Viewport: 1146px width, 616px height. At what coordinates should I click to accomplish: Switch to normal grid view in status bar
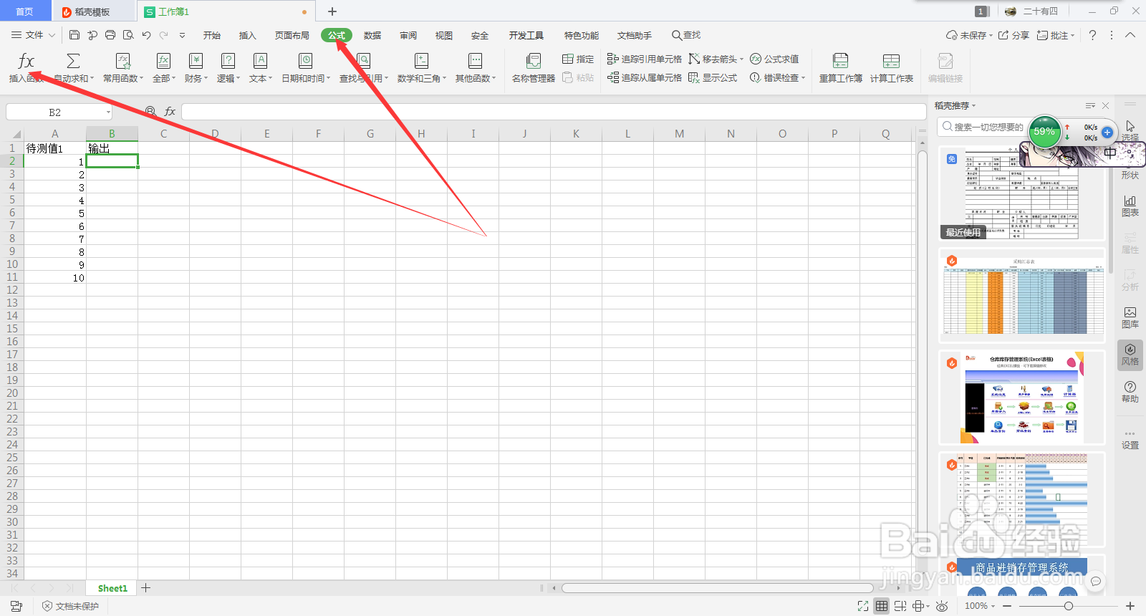click(882, 606)
